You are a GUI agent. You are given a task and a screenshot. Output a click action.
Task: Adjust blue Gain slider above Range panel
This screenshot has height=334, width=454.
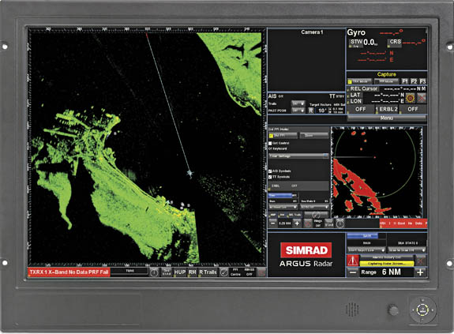(366, 236)
